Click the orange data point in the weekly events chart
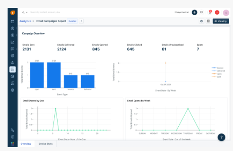The image size is (233, 151). 166,63
